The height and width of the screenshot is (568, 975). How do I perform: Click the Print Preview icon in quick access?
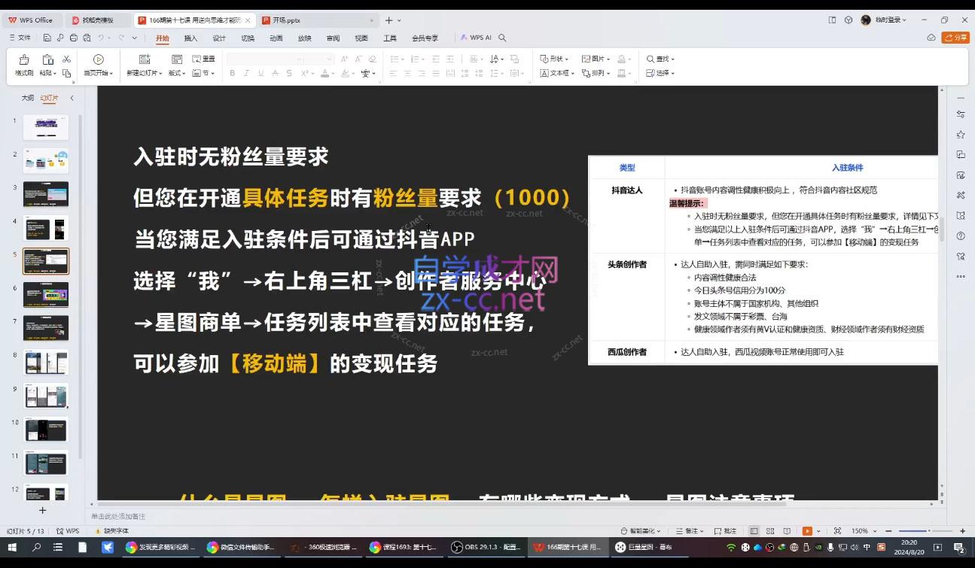pyautogui.click(x=87, y=38)
